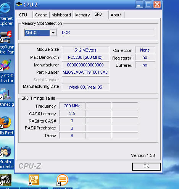Open the NFS MW game shortcut

(6, 180)
